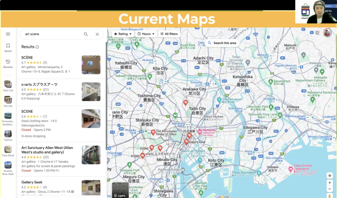Viewport: 337px width, 198px height.
Task: Open All filters
Action: point(169,34)
